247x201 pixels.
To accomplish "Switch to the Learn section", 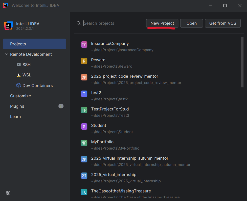I will [x=15, y=117].
